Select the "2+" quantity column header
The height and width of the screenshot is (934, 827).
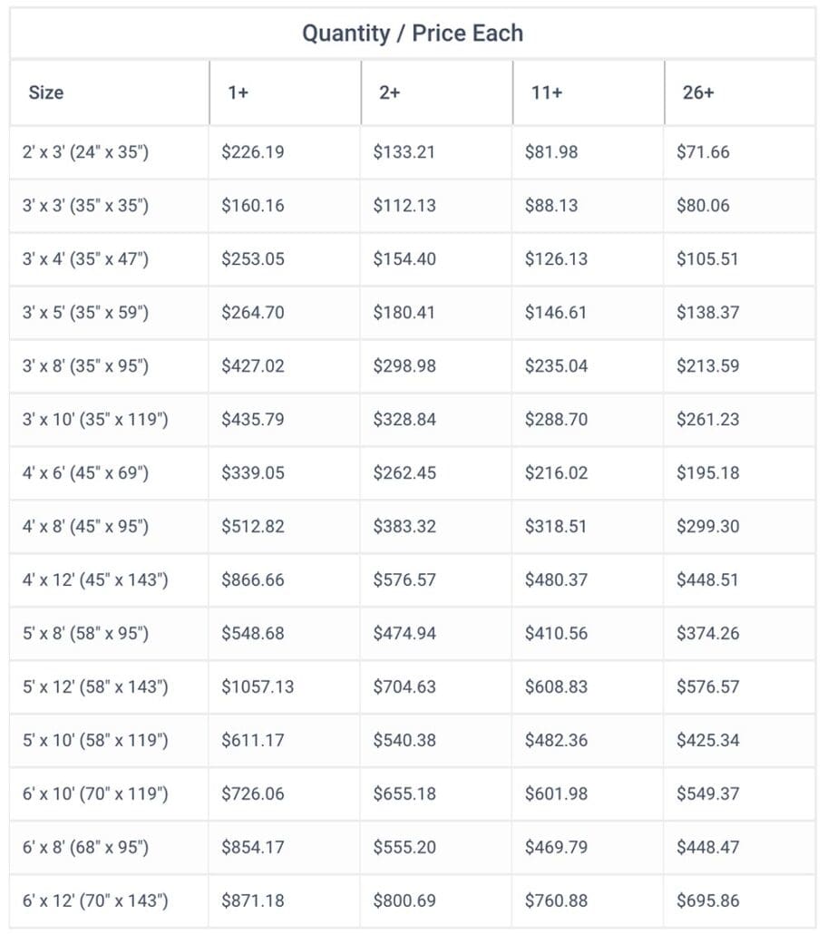point(389,92)
